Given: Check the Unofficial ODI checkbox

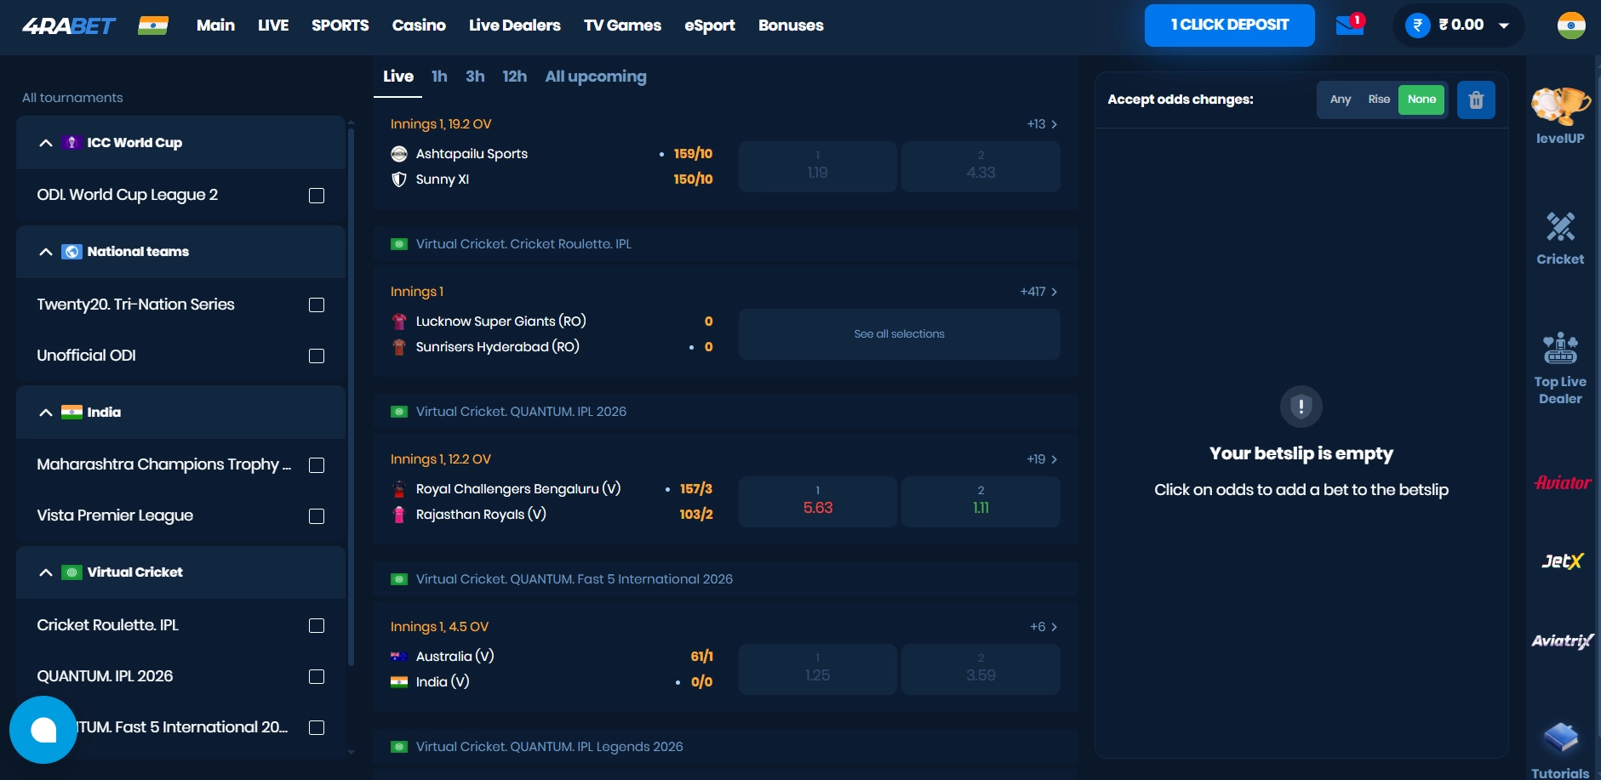Looking at the screenshot, I should tap(317, 356).
